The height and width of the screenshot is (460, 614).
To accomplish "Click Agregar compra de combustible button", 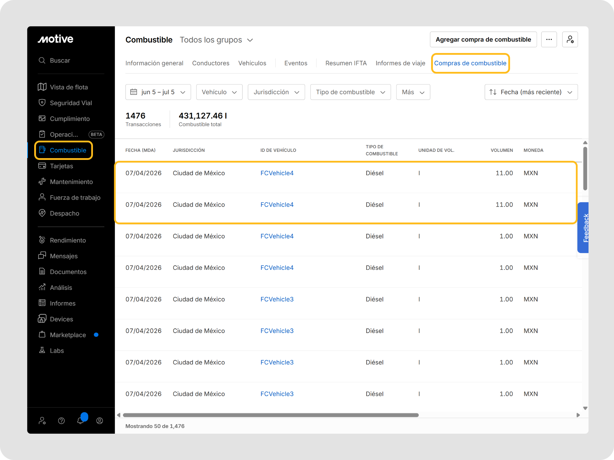I will 483,40.
